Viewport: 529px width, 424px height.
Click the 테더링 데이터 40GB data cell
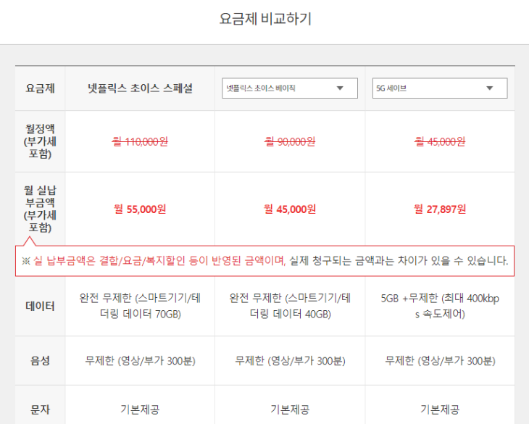(x=290, y=306)
